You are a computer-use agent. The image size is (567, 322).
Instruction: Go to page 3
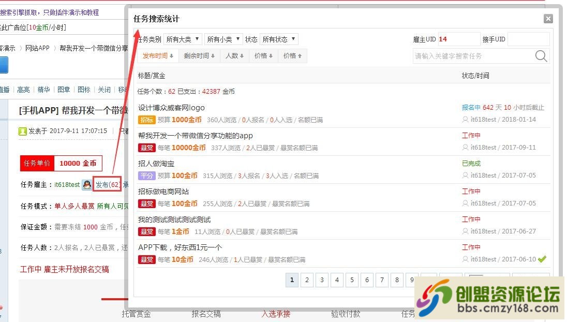[x=322, y=280]
